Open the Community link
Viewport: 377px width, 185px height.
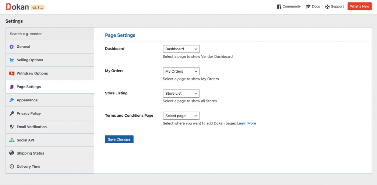[x=289, y=7]
